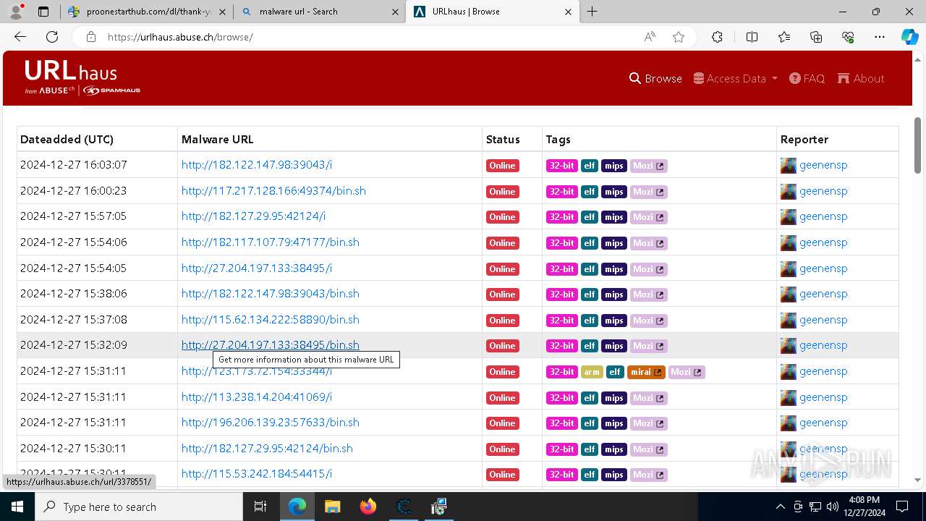Open FAQ page
926x521 pixels.
(x=807, y=78)
